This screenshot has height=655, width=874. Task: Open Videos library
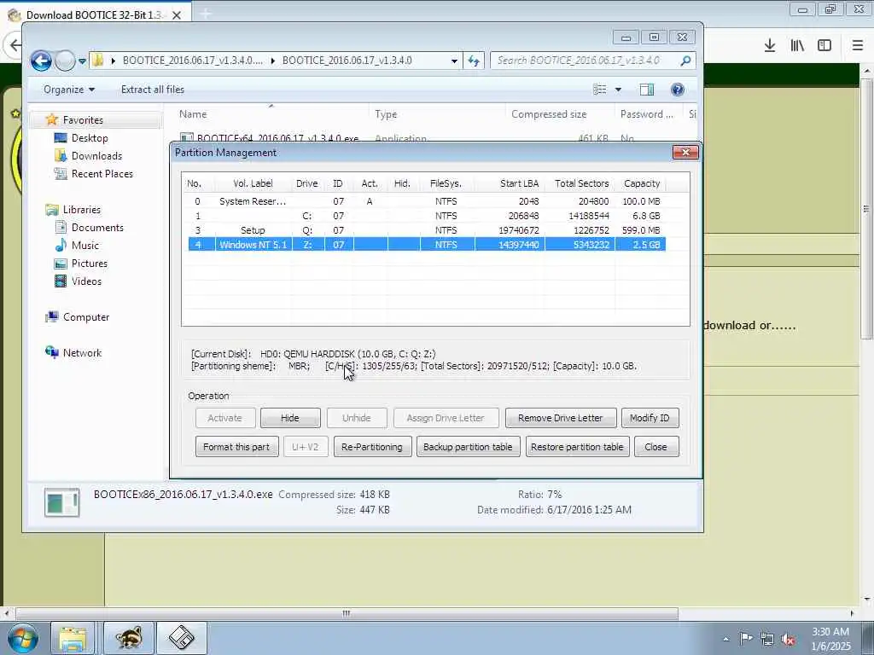click(x=86, y=281)
